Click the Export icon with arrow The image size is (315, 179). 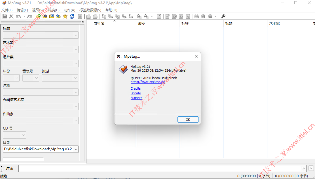point(168,16)
